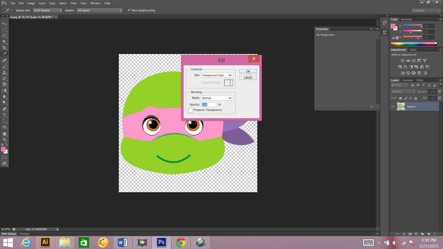Select the Rectangular Marquee tool
443x249 pixels.
4,29
